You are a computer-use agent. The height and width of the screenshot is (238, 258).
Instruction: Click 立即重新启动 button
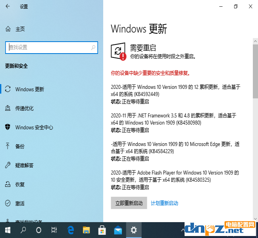click(129, 203)
